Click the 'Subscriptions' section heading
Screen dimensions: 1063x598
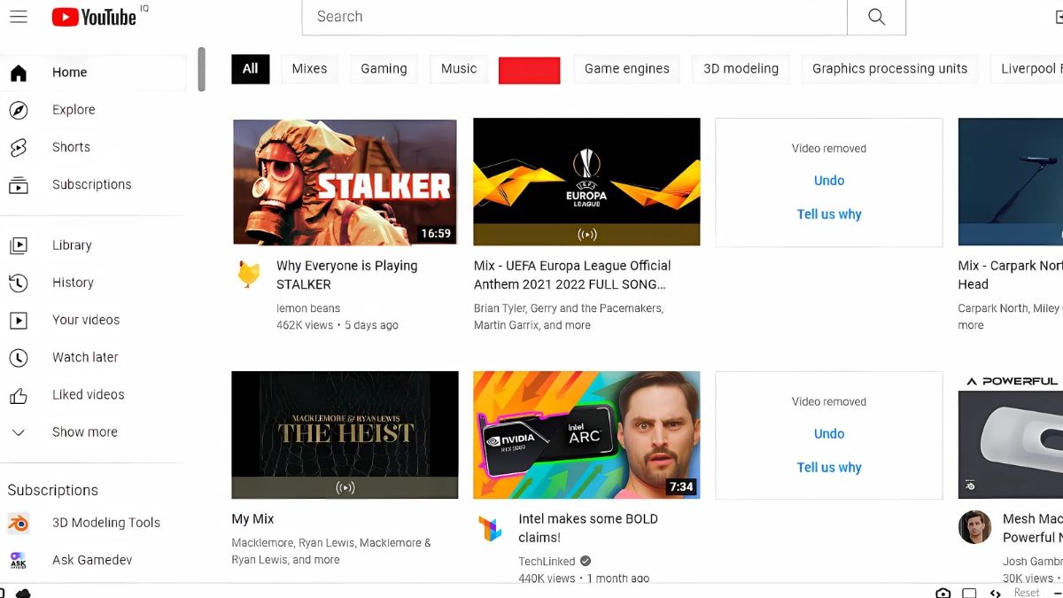coord(53,490)
